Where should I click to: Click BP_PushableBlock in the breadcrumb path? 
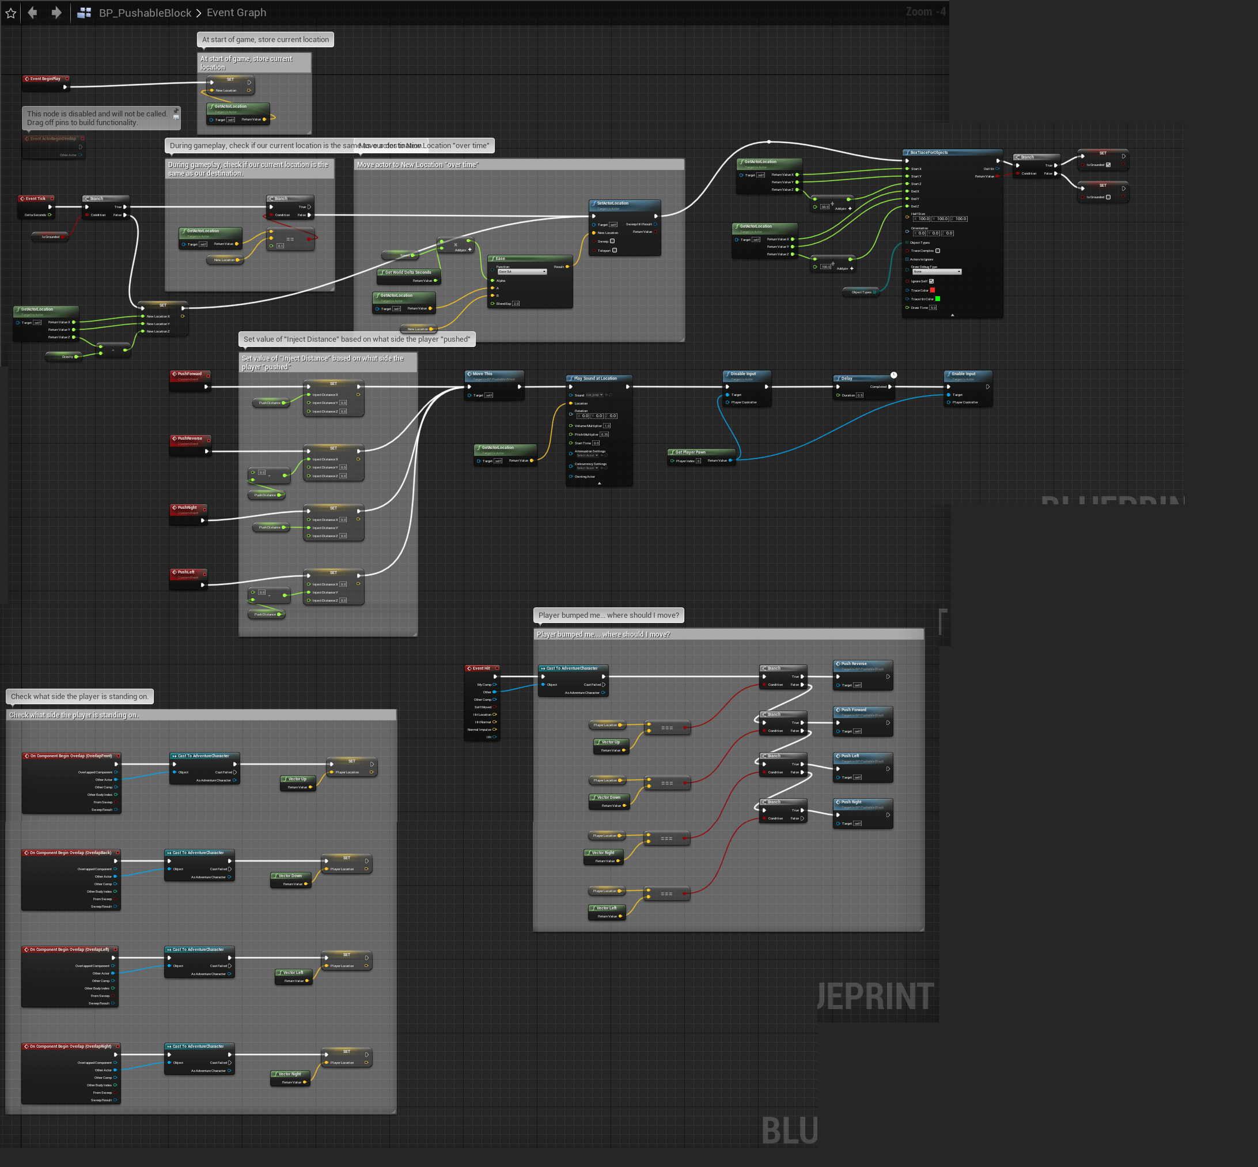[145, 13]
